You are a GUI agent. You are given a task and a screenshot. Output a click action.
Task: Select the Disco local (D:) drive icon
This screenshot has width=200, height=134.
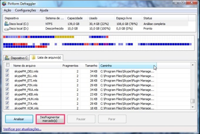pyautogui.click(x=6, y=29)
